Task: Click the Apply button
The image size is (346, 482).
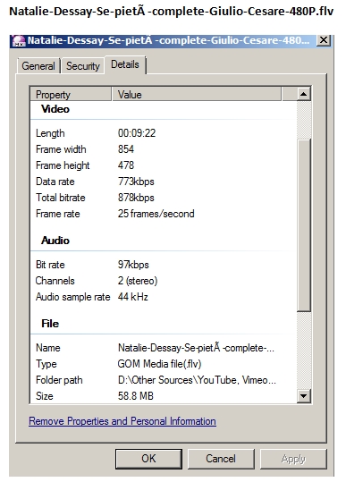Action: (293, 459)
